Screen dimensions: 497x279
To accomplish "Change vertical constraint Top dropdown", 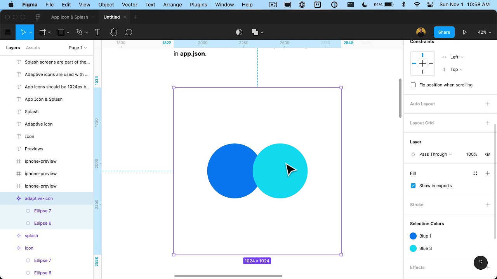I will tap(457, 69).
